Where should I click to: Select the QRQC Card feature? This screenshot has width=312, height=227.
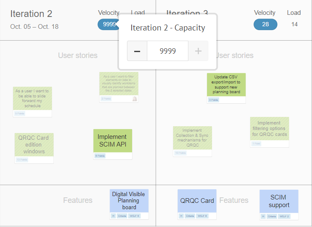197,204
